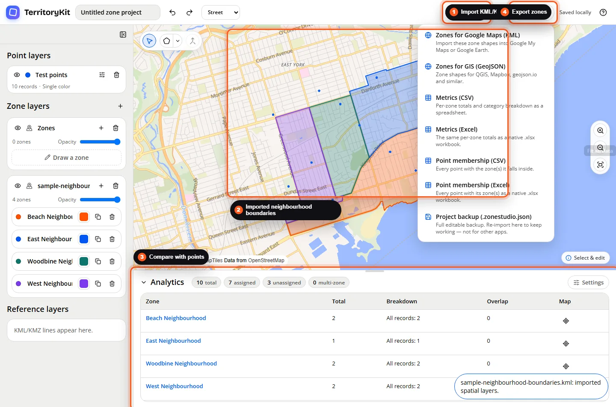The image size is (616, 407).
Task: Expand the draw shape options arrow
Action: click(x=178, y=41)
